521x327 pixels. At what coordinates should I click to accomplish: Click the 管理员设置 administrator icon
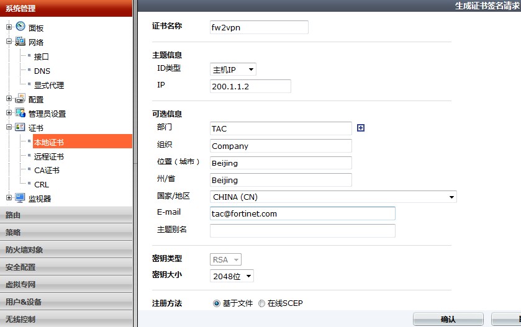pos(20,113)
